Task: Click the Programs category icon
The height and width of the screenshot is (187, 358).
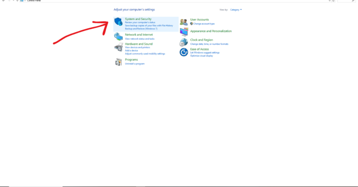Action: coord(118,61)
